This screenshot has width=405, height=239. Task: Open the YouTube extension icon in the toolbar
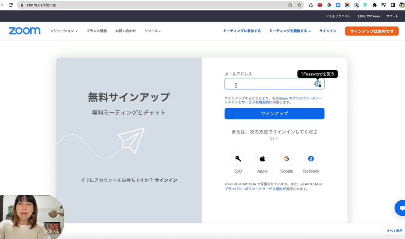[319, 5]
